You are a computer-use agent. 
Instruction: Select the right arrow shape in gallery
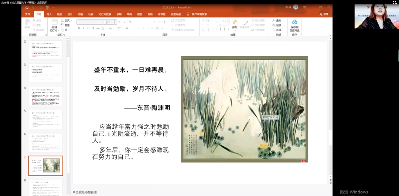(x=220, y=25)
